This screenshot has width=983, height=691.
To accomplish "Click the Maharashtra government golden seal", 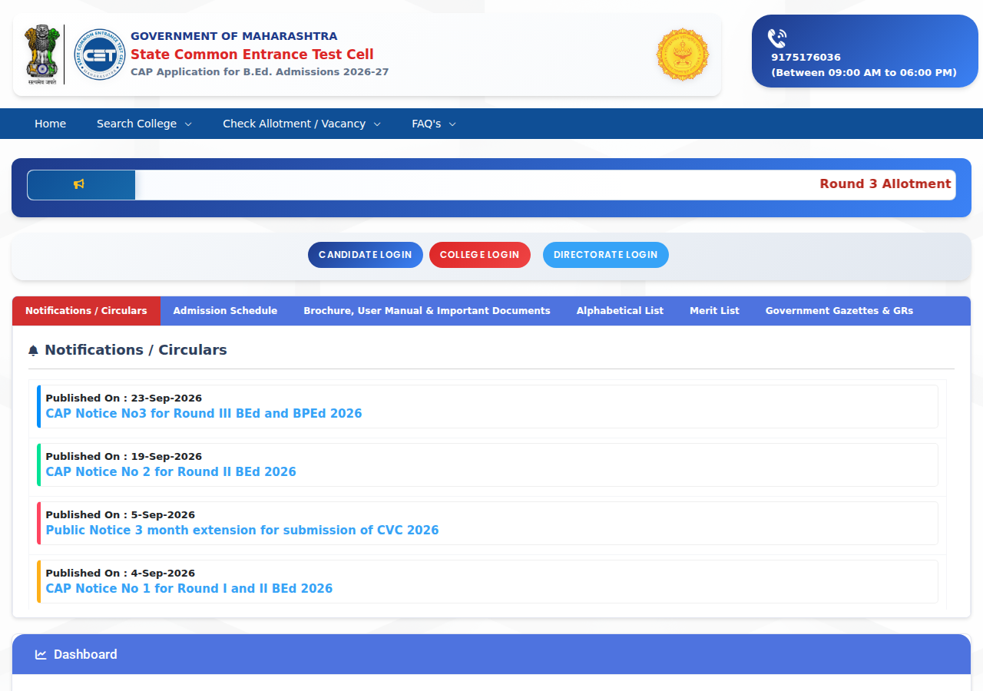I will coord(683,55).
